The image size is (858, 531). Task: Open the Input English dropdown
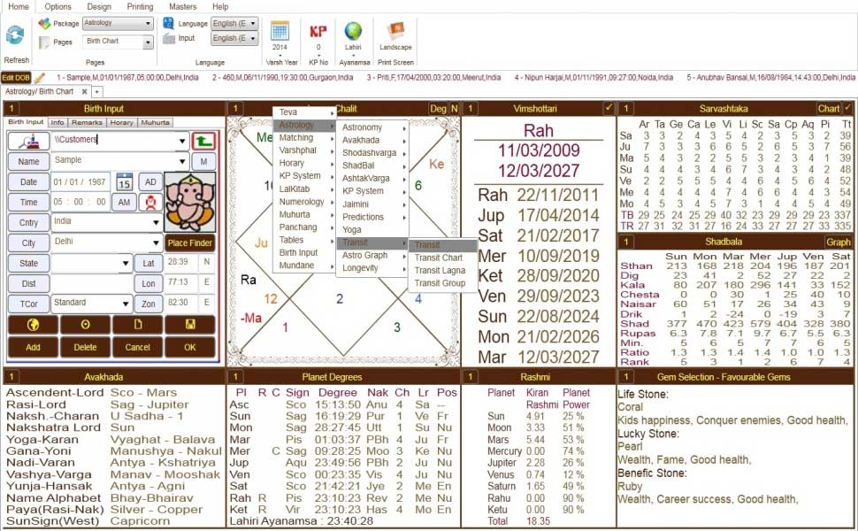pyautogui.click(x=253, y=38)
